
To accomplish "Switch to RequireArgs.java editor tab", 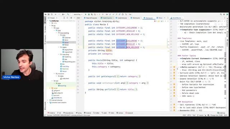I will tap(91, 18).
